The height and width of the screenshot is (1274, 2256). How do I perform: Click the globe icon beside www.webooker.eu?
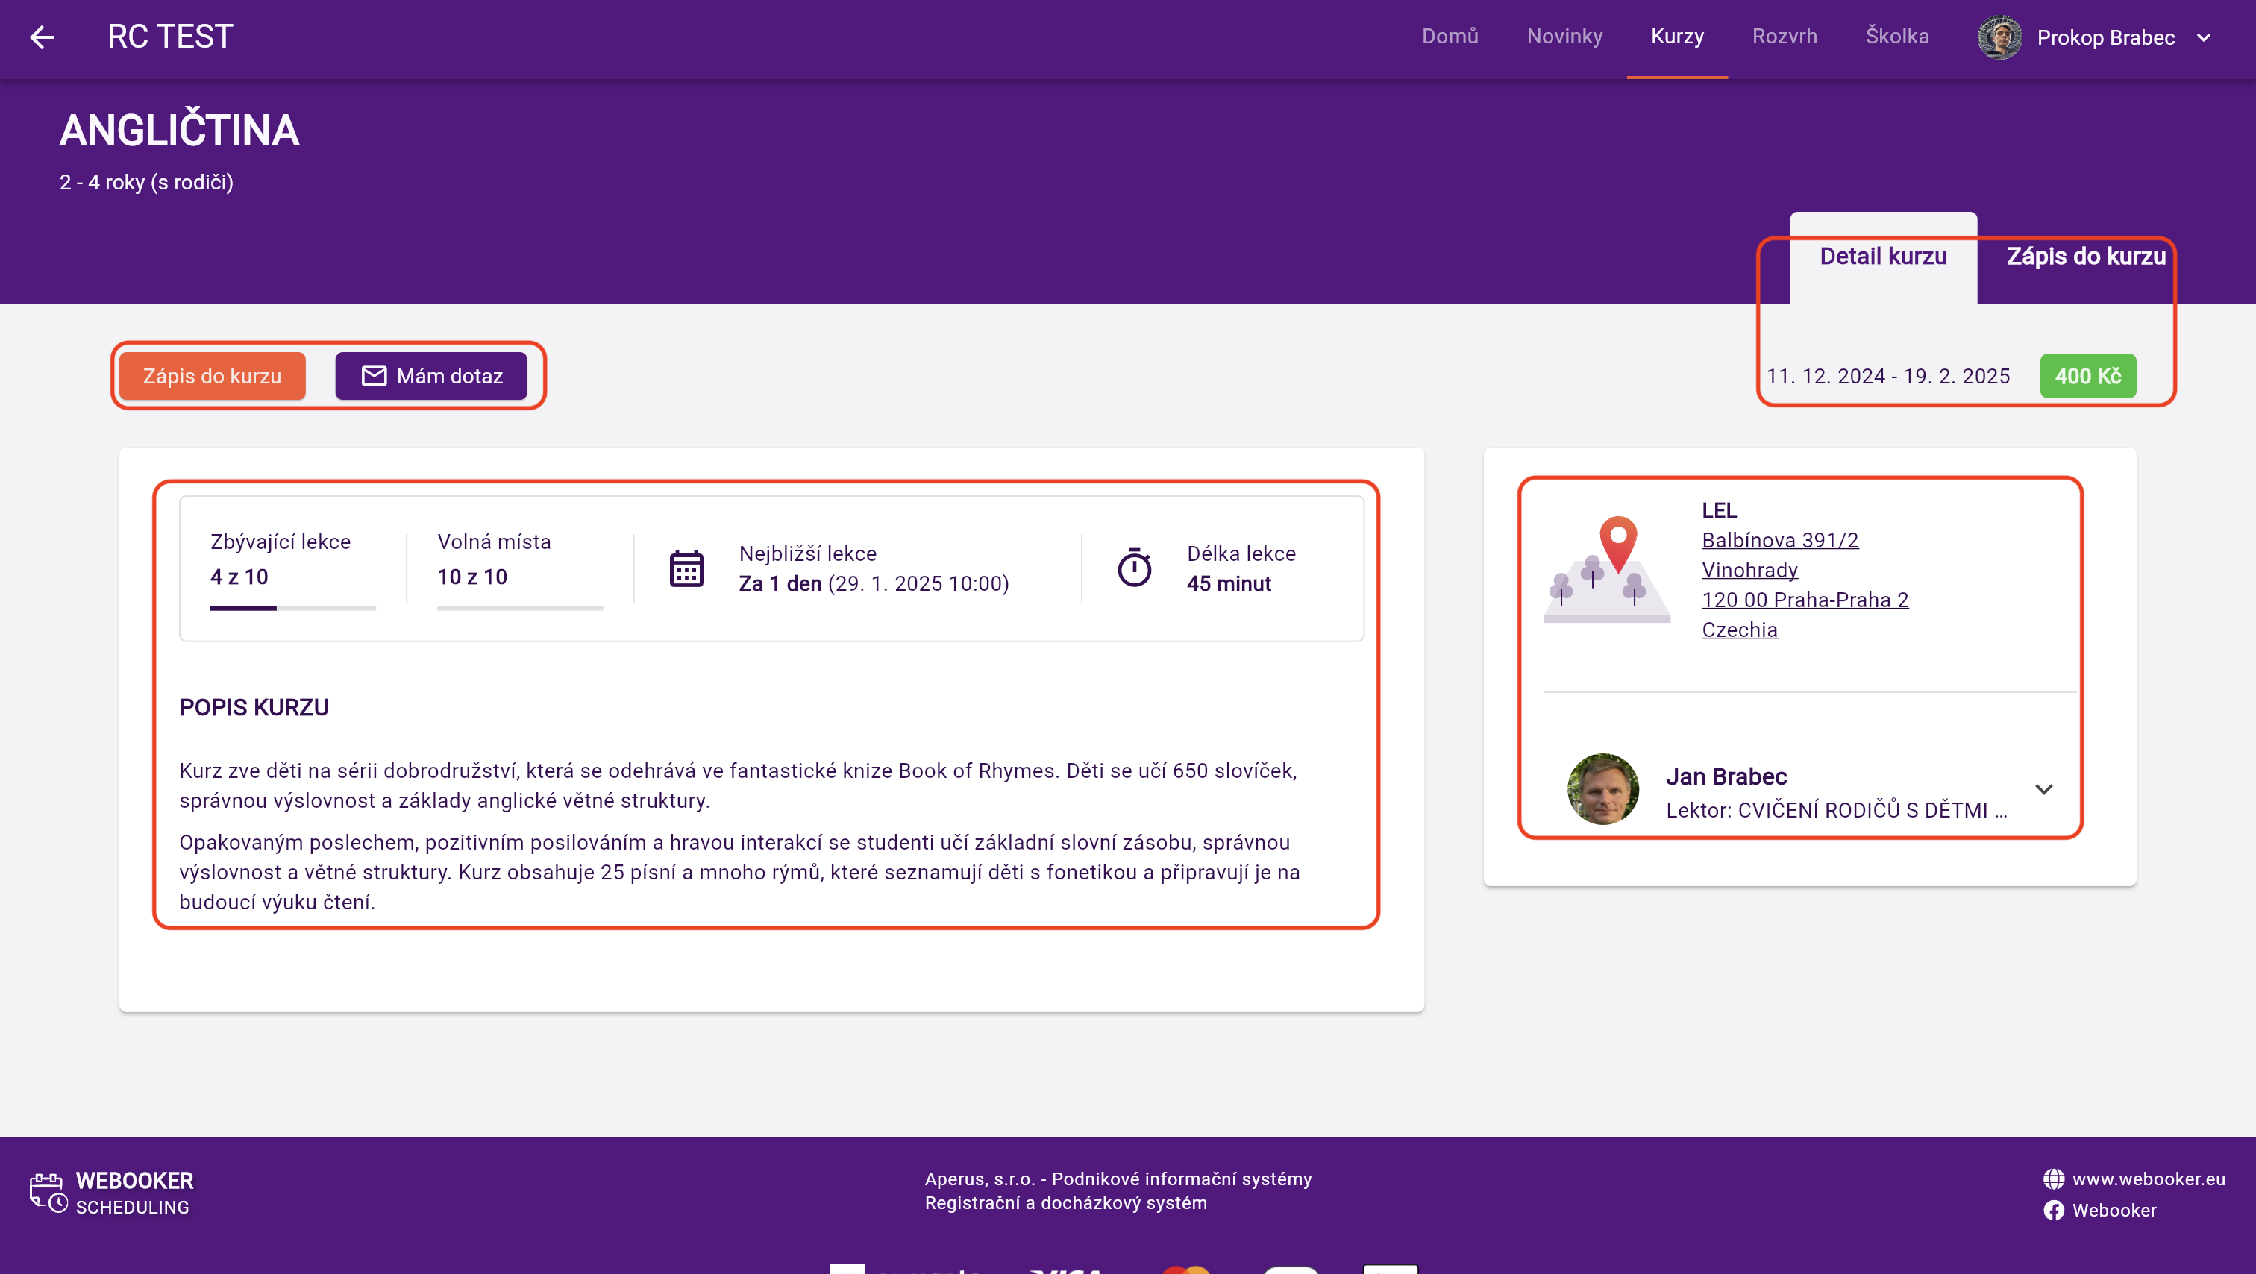click(2053, 1179)
